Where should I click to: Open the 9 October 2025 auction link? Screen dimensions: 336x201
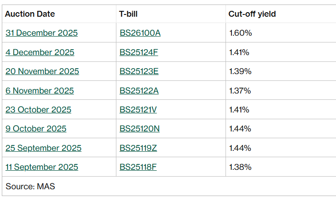tap(36, 129)
